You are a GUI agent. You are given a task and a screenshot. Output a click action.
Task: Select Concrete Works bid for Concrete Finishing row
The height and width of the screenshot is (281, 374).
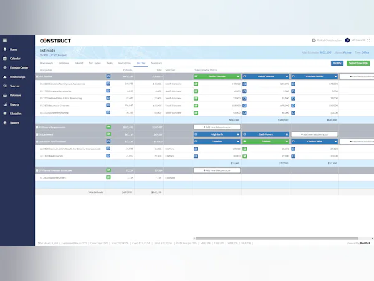tap(293, 113)
